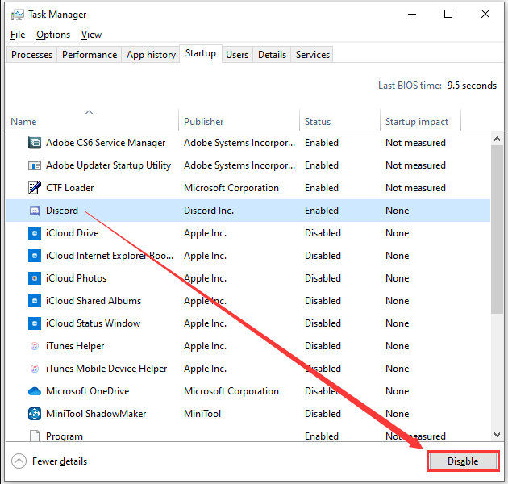This screenshot has width=508, height=484.
Task: Click the Task Manager title bar icon
Action: coord(18,15)
